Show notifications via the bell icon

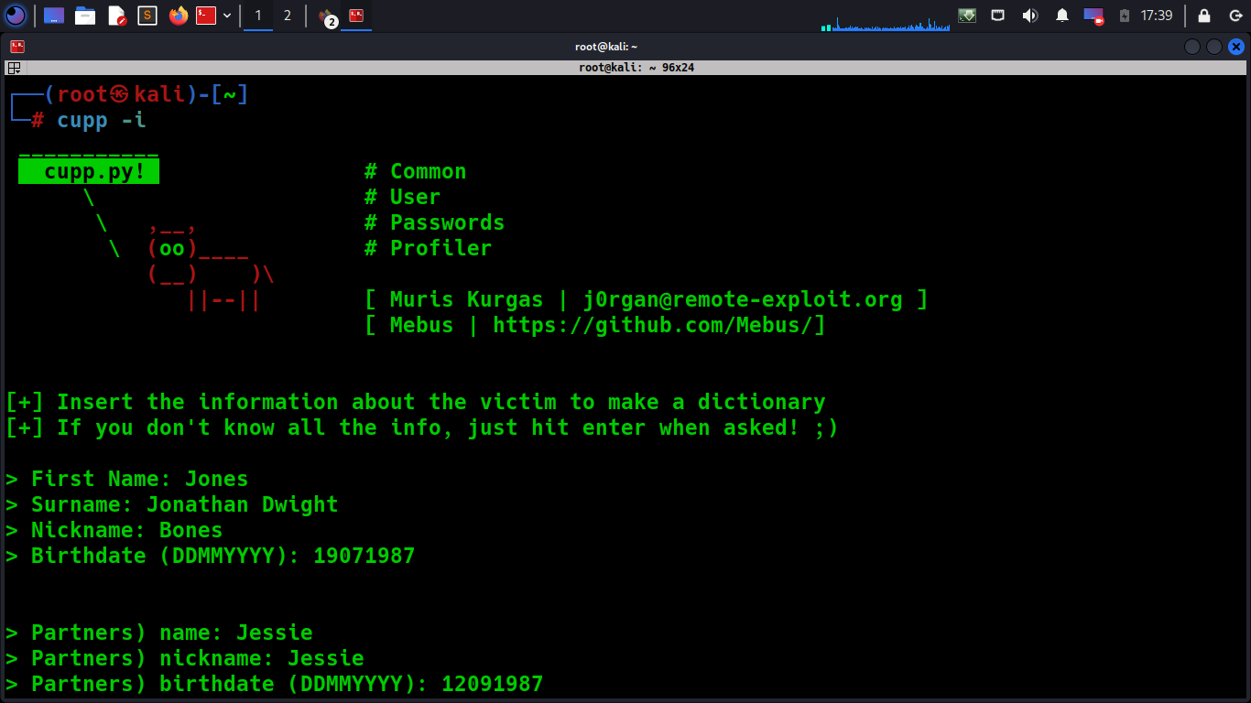[x=1061, y=16]
